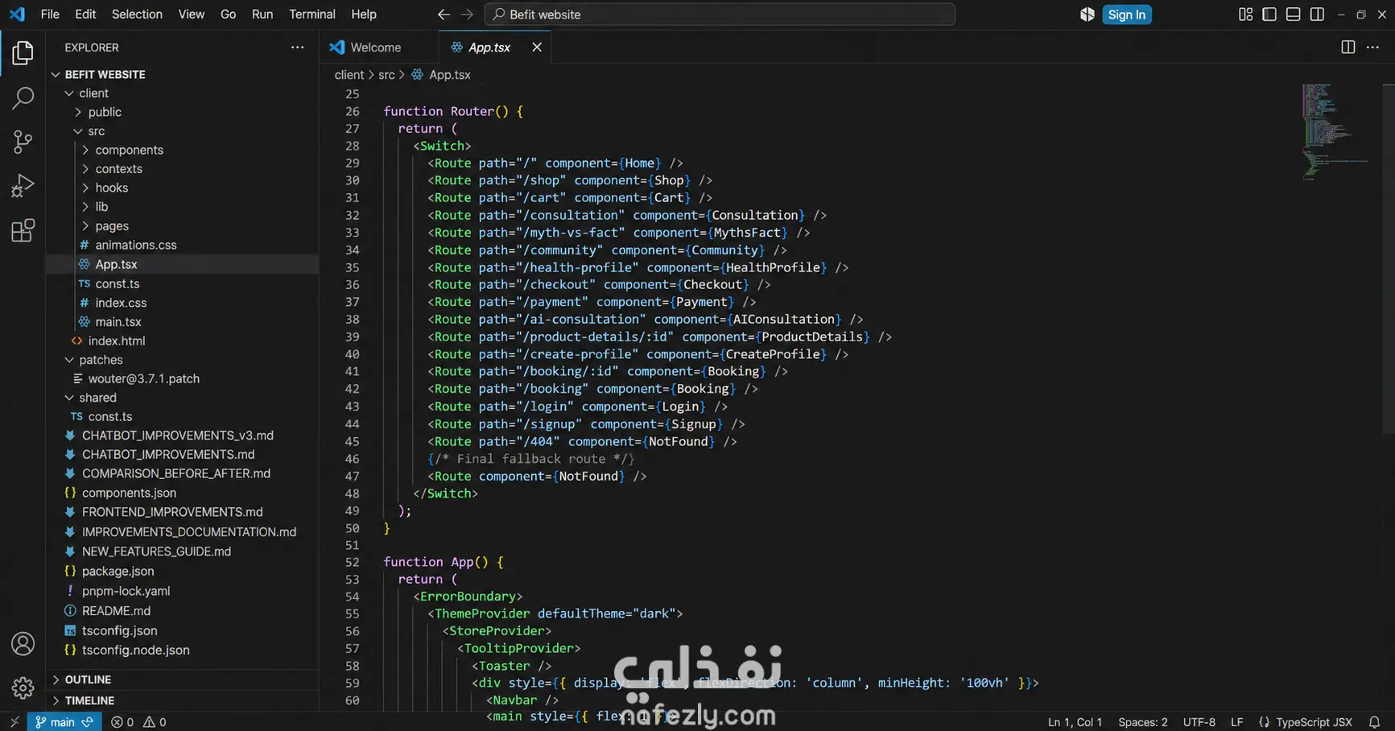Image resolution: width=1395 pixels, height=731 pixels.
Task: Toggle secondary side bar visibility
Action: (x=1317, y=14)
